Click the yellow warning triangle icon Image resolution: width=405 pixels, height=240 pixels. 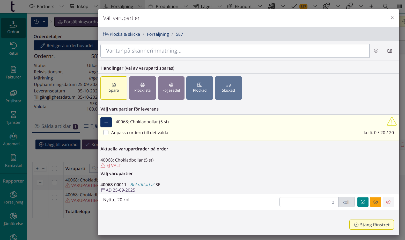point(392,121)
